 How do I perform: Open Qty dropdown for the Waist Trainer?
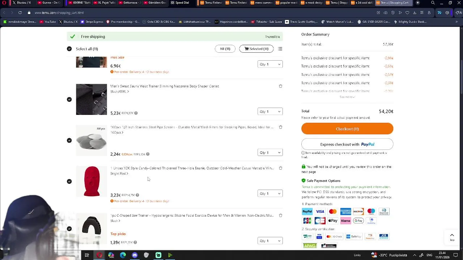[x=270, y=112]
